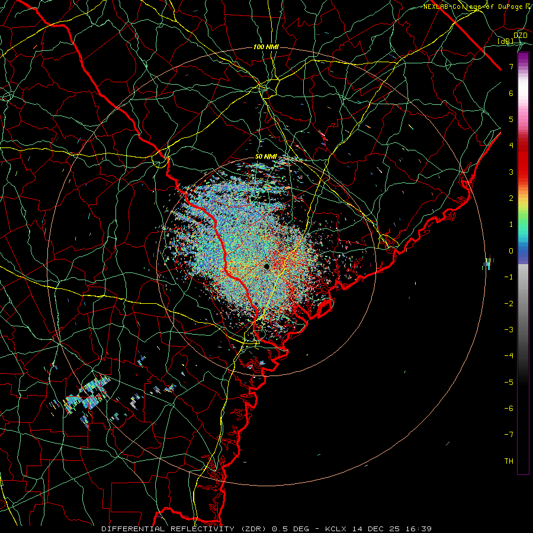Click the "-5" value on the scale
This screenshot has width=533, height=533.
click(509, 382)
